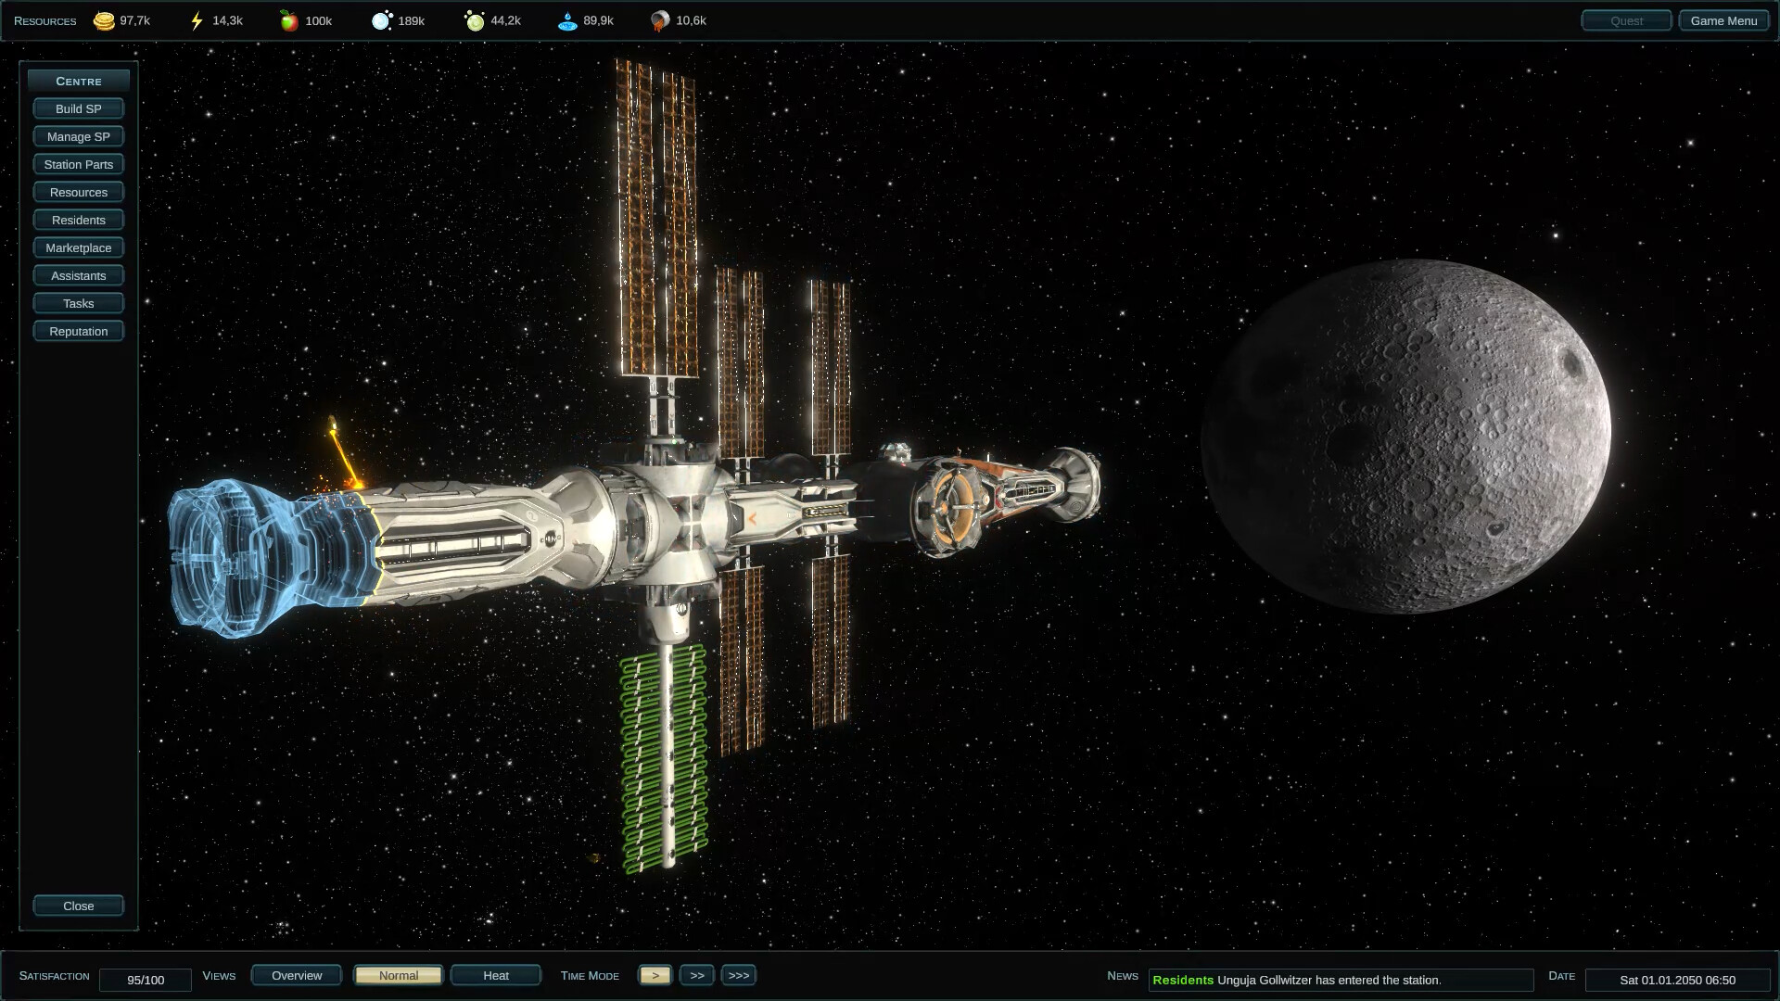The height and width of the screenshot is (1001, 1780).
Task: Open the Reputation panel
Action: 78,331
